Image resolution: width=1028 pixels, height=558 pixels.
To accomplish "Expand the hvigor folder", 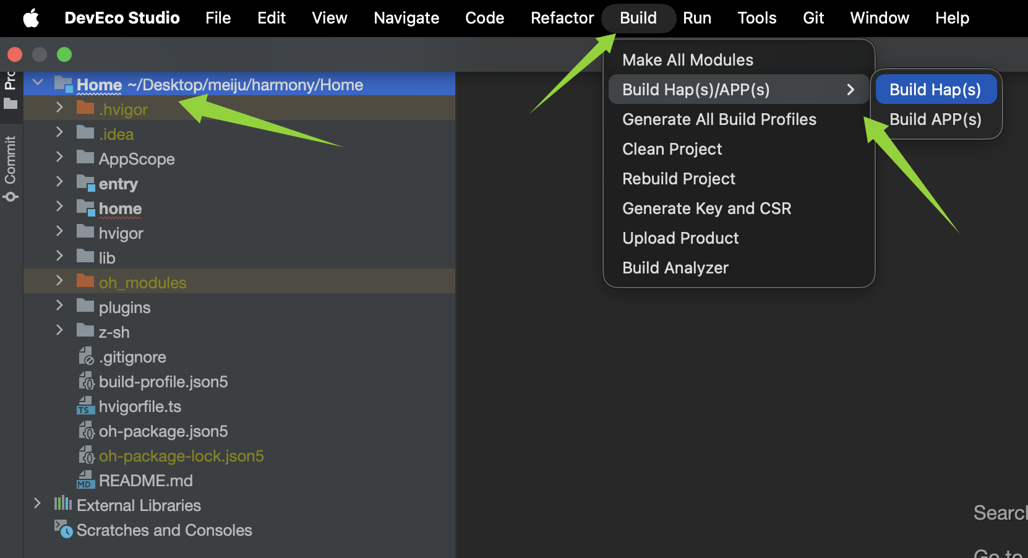I will coord(59,231).
